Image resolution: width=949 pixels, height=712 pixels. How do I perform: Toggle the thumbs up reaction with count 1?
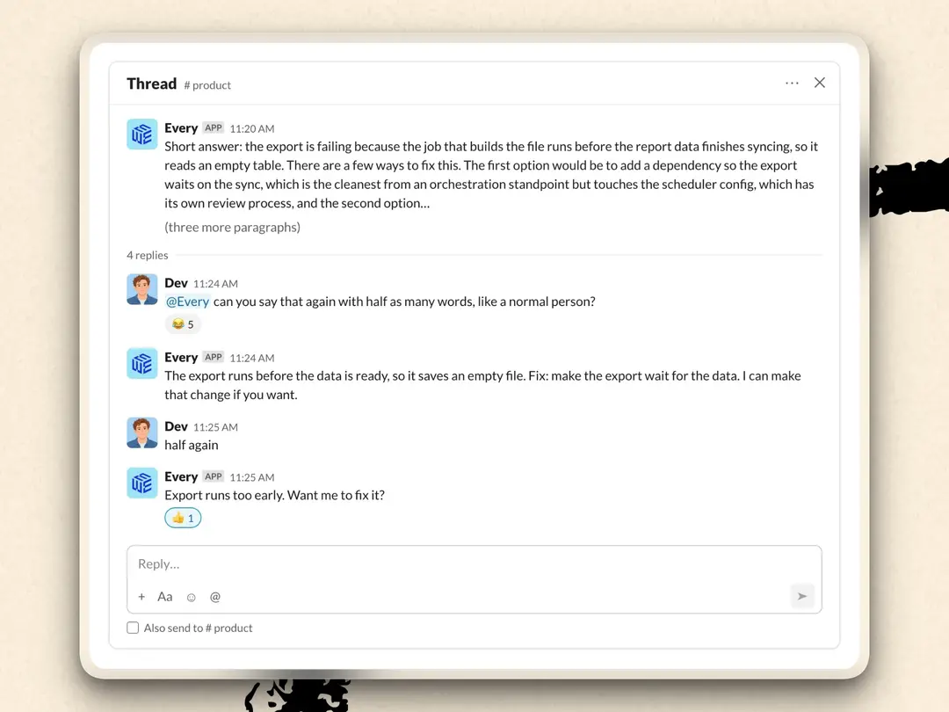pyautogui.click(x=183, y=518)
